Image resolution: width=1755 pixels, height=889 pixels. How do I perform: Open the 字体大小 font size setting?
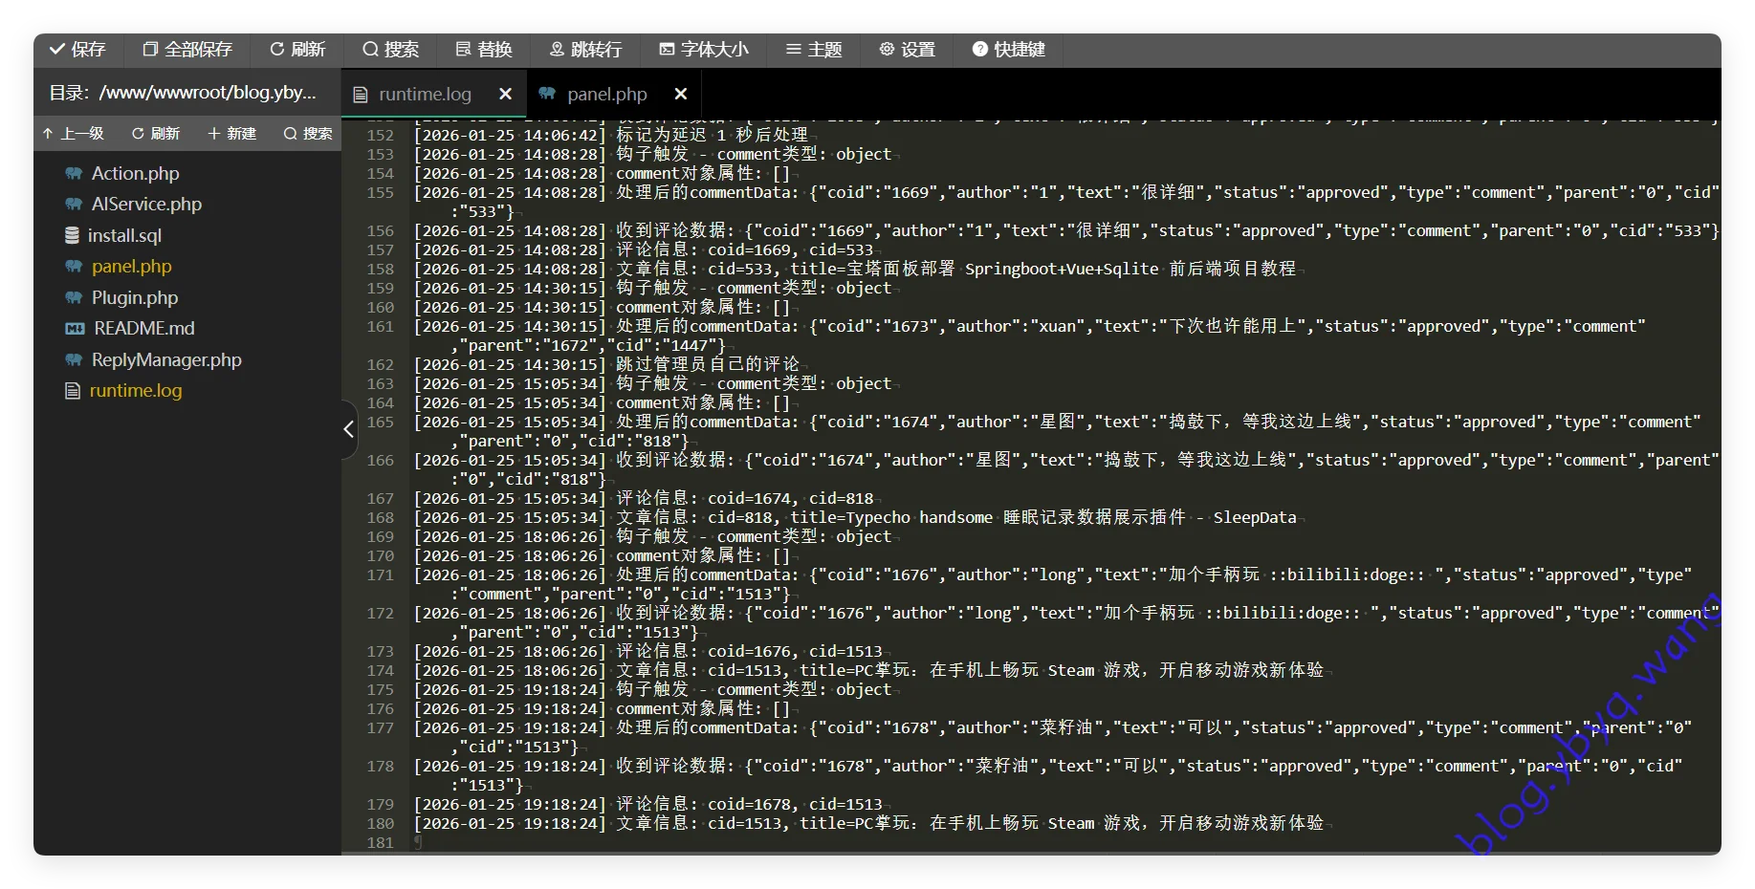click(704, 50)
